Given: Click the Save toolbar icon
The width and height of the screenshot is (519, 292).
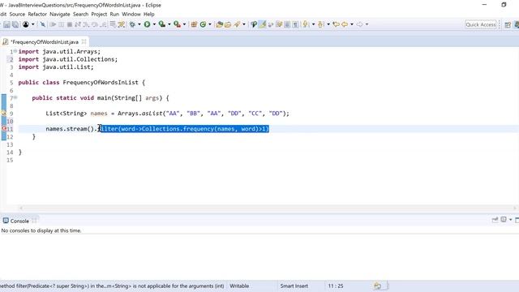Looking at the screenshot, I should click(6, 24).
